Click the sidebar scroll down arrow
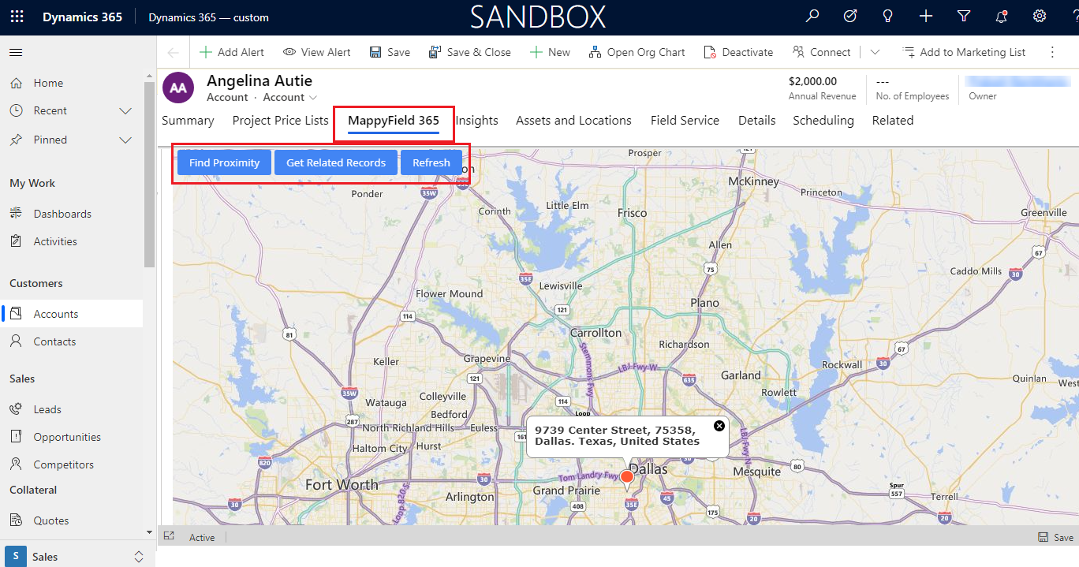1079x567 pixels. [150, 534]
